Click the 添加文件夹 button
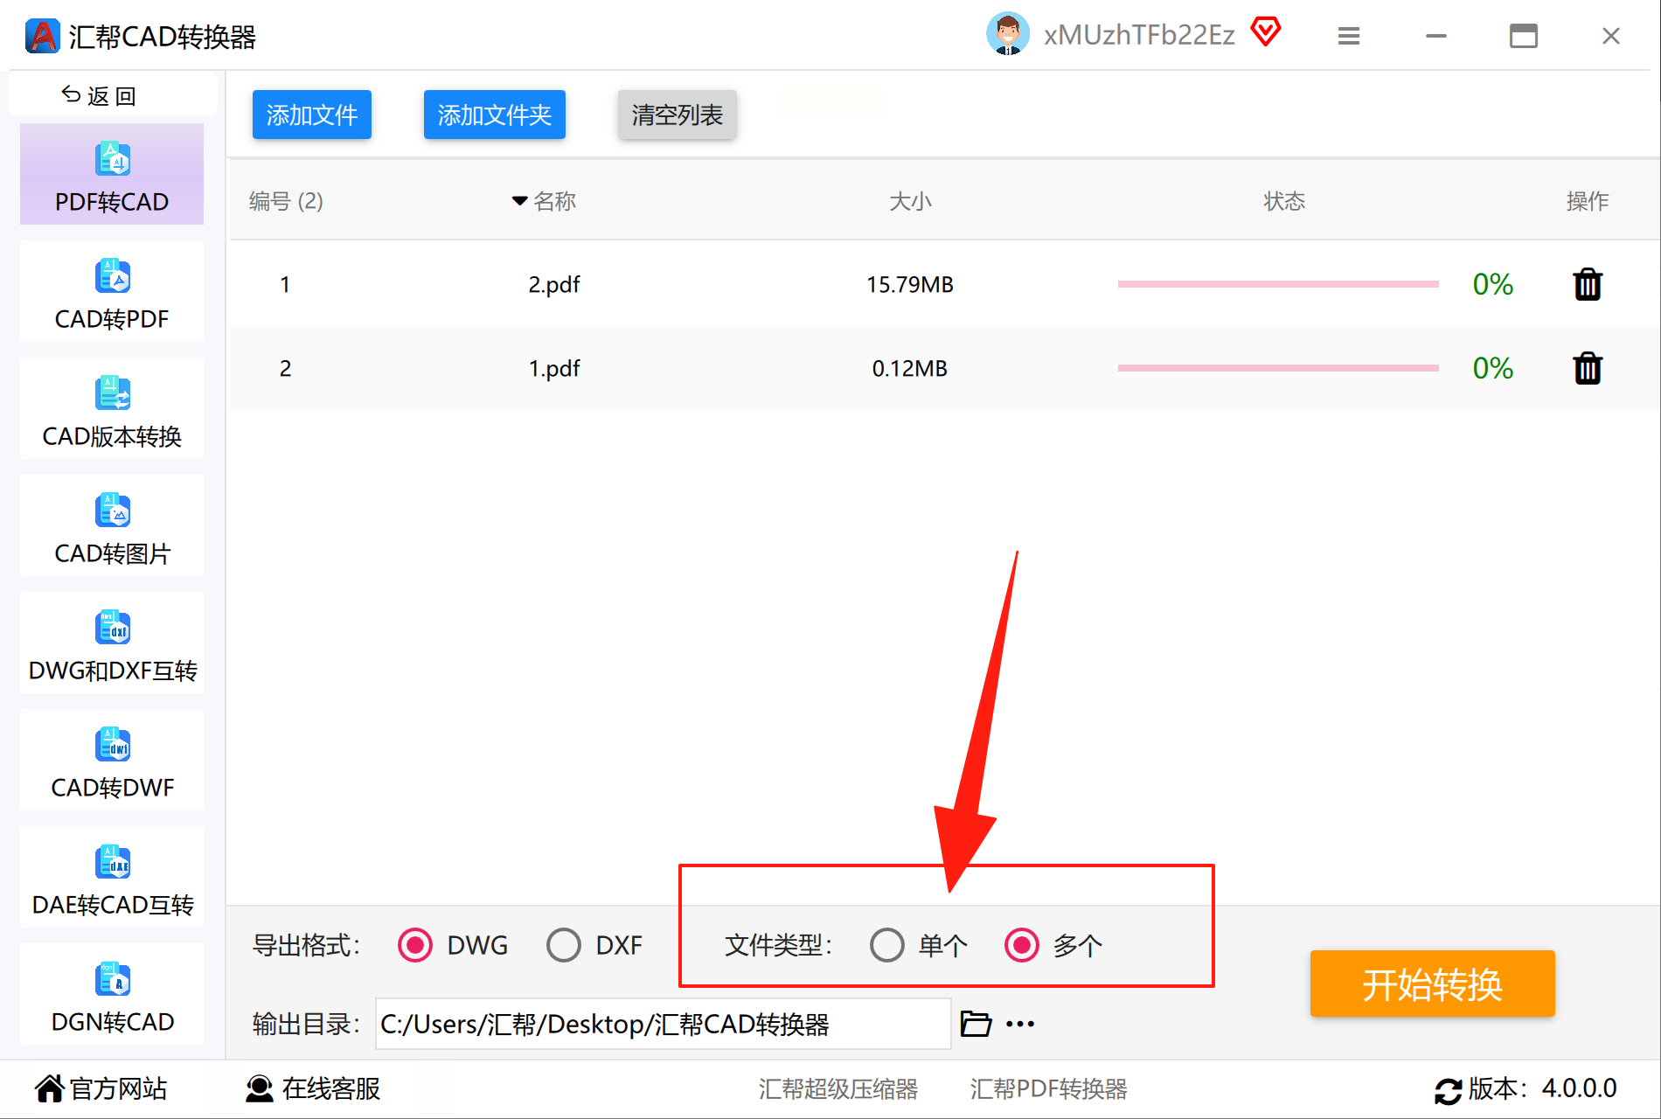The height and width of the screenshot is (1119, 1661). coord(495,115)
